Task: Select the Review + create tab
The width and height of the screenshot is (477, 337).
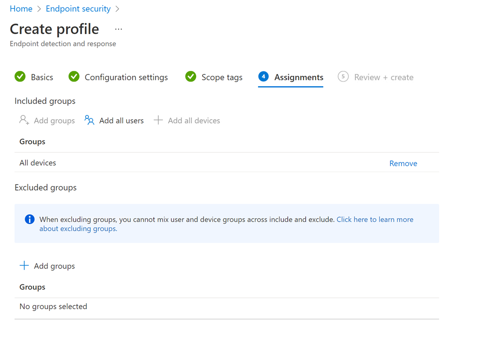Action: coord(383,77)
